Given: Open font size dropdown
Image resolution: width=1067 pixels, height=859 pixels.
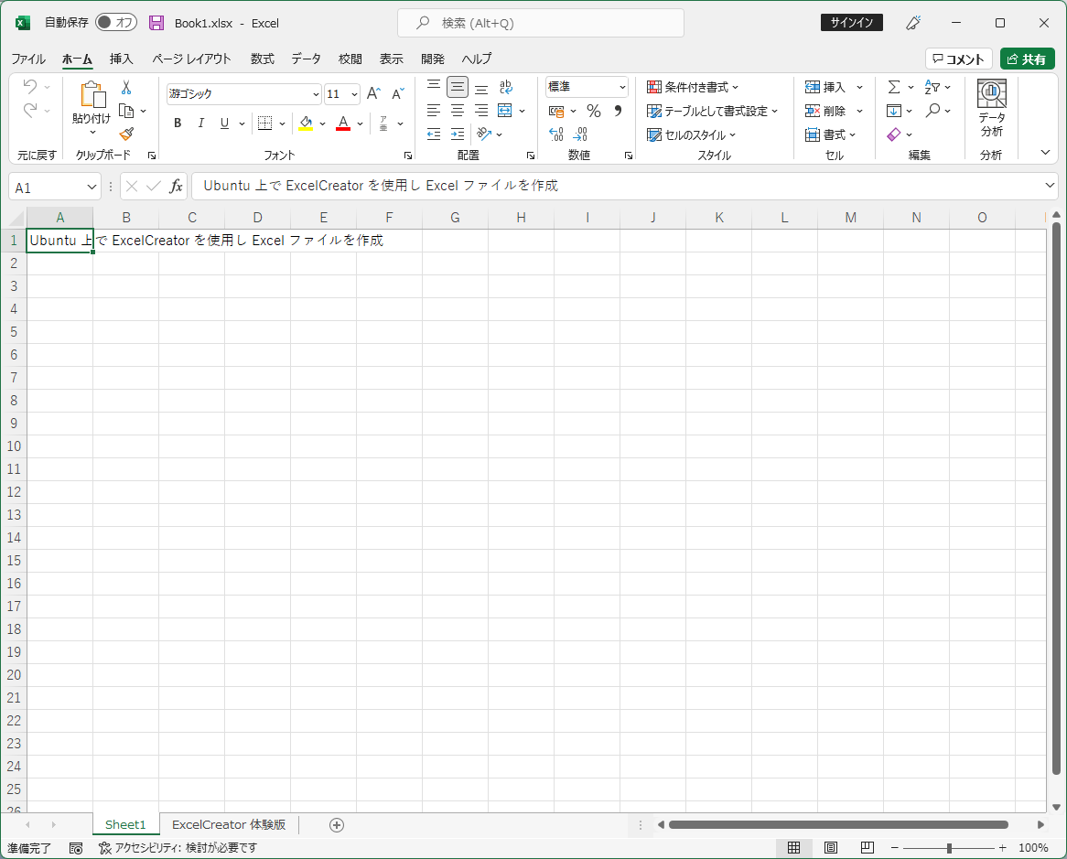Looking at the screenshot, I should coord(354,94).
